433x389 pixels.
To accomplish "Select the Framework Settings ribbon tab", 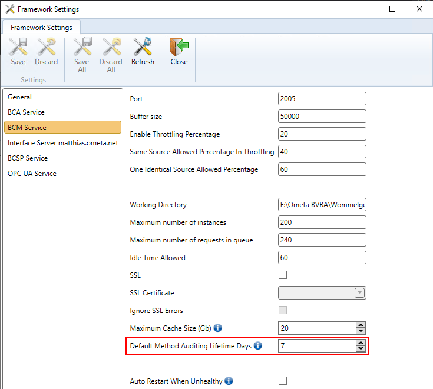I will (x=41, y=27).
